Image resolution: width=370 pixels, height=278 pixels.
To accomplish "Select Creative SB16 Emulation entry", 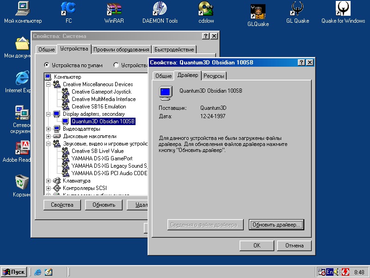I will coord(99,107).
